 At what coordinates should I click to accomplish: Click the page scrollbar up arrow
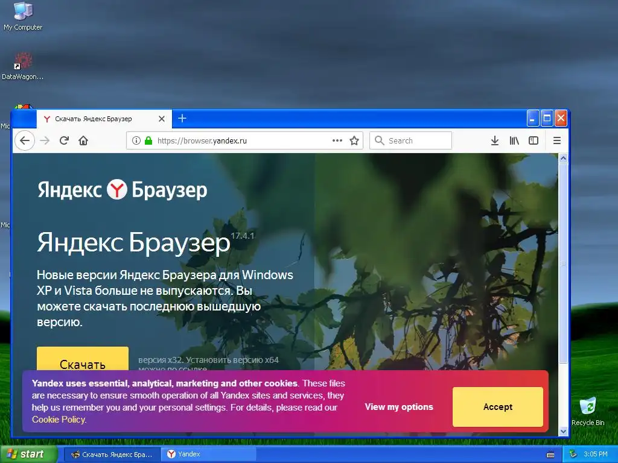click(563, 159)
